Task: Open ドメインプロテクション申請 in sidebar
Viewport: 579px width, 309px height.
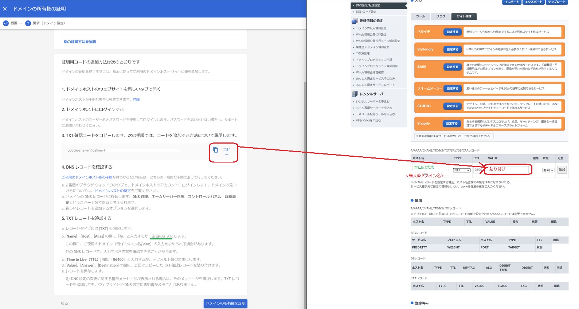Action: 374,60
